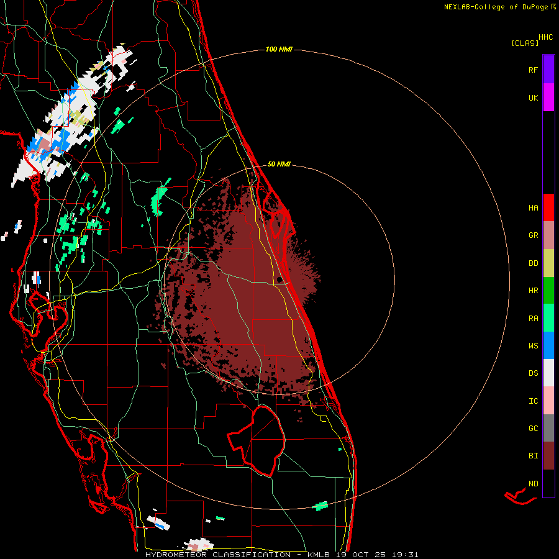Click the "GC" legend label
The image size is (559, 559).
(533, 428)
